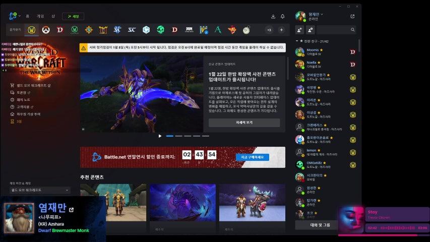Pause the news carousel

[x=83, y=129]
